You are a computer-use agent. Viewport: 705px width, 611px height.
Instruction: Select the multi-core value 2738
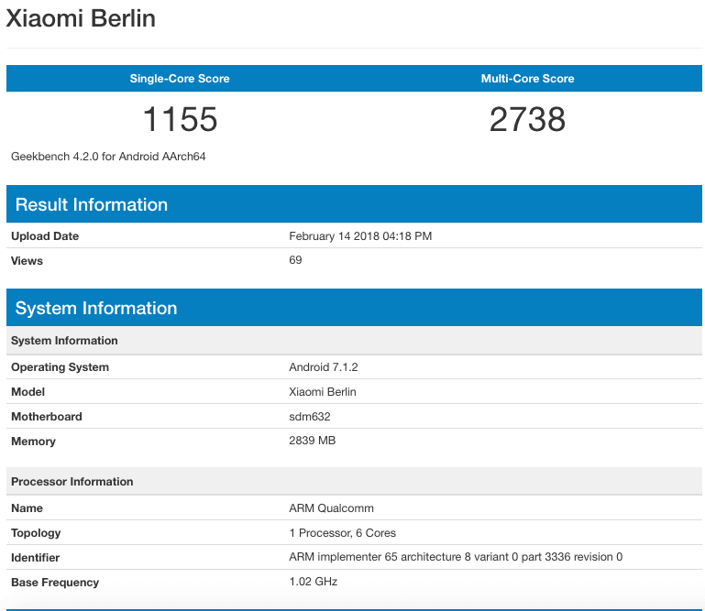[x=527, y=119]
